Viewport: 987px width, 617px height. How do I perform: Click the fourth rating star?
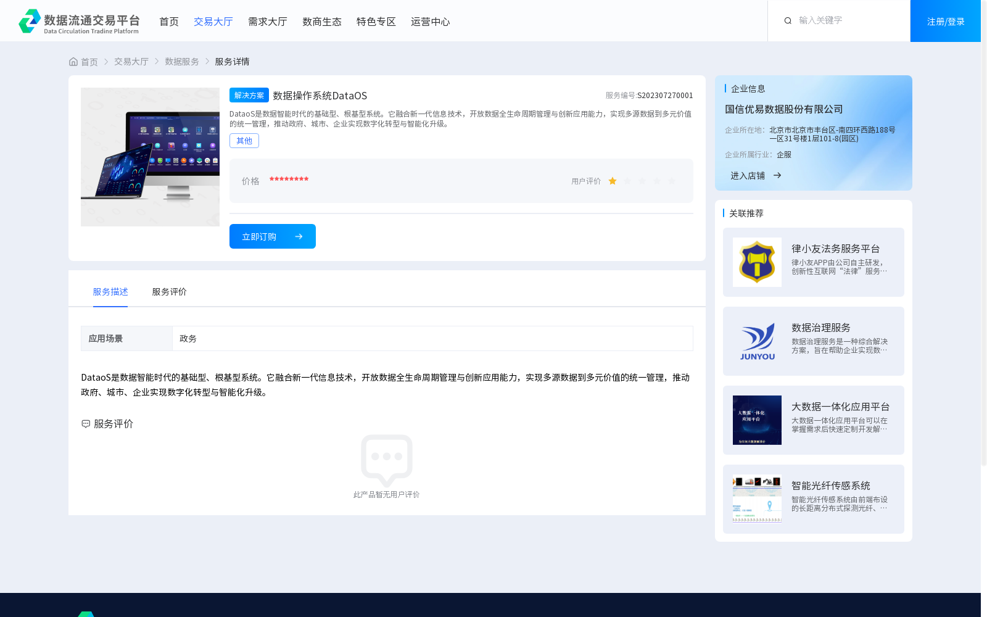(x=657, y=181)
